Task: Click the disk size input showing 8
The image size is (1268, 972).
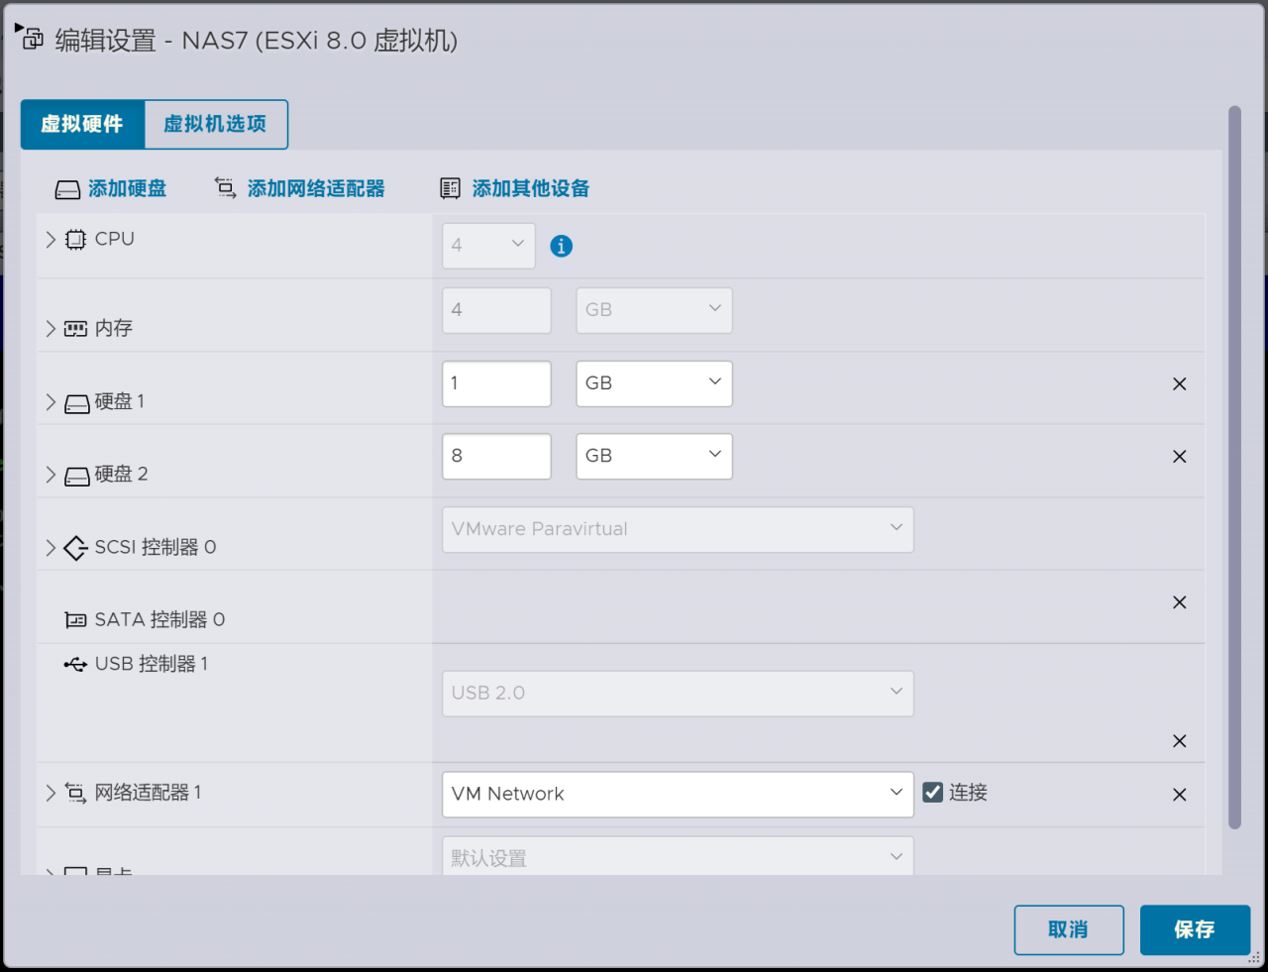Action: (495, 456)
